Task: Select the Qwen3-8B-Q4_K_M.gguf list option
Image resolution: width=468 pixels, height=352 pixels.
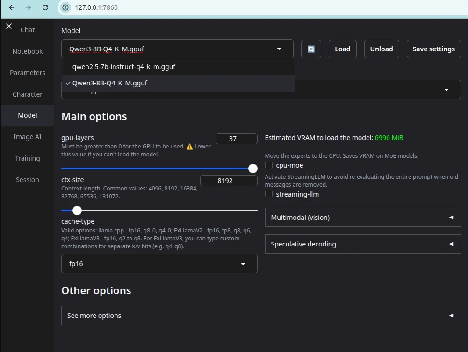Action: pos(178,83)
